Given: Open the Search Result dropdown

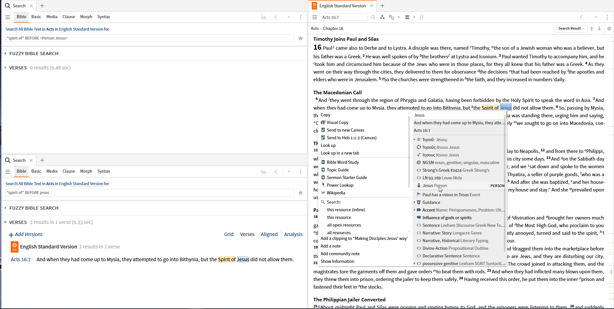Looking at the screenshot, I should (x=571, y=29).
